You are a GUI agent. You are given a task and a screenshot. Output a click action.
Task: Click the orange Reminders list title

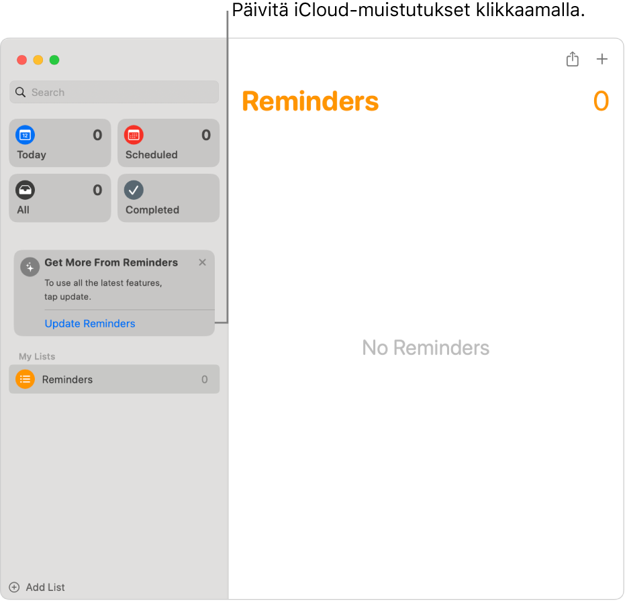[310, 101]
